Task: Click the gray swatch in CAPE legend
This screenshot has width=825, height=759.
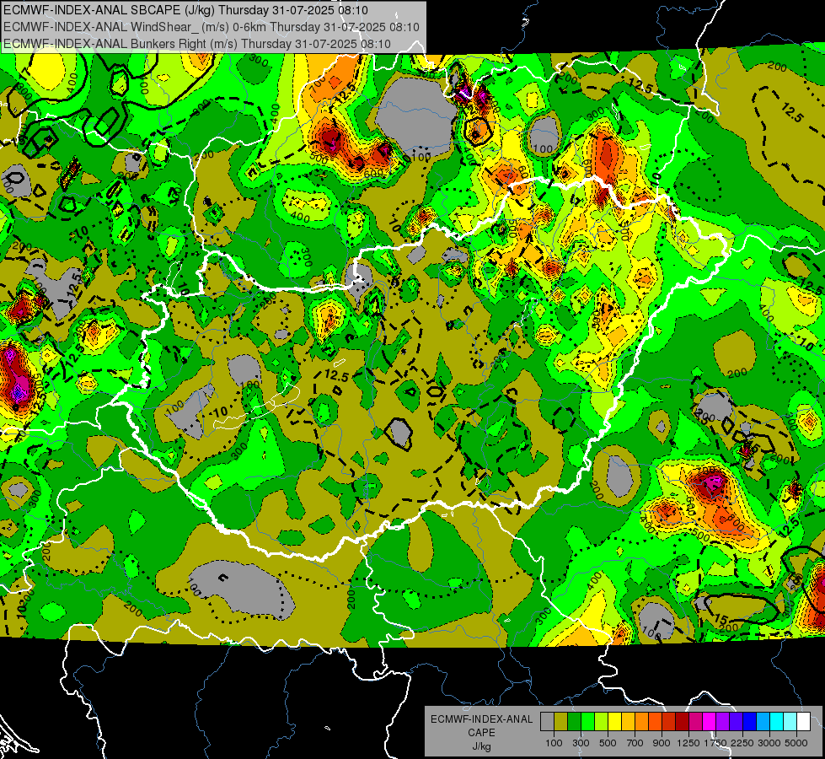Action: click(x=547, y=722)
